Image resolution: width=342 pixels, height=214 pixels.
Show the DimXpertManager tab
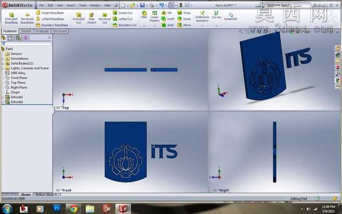26,38
